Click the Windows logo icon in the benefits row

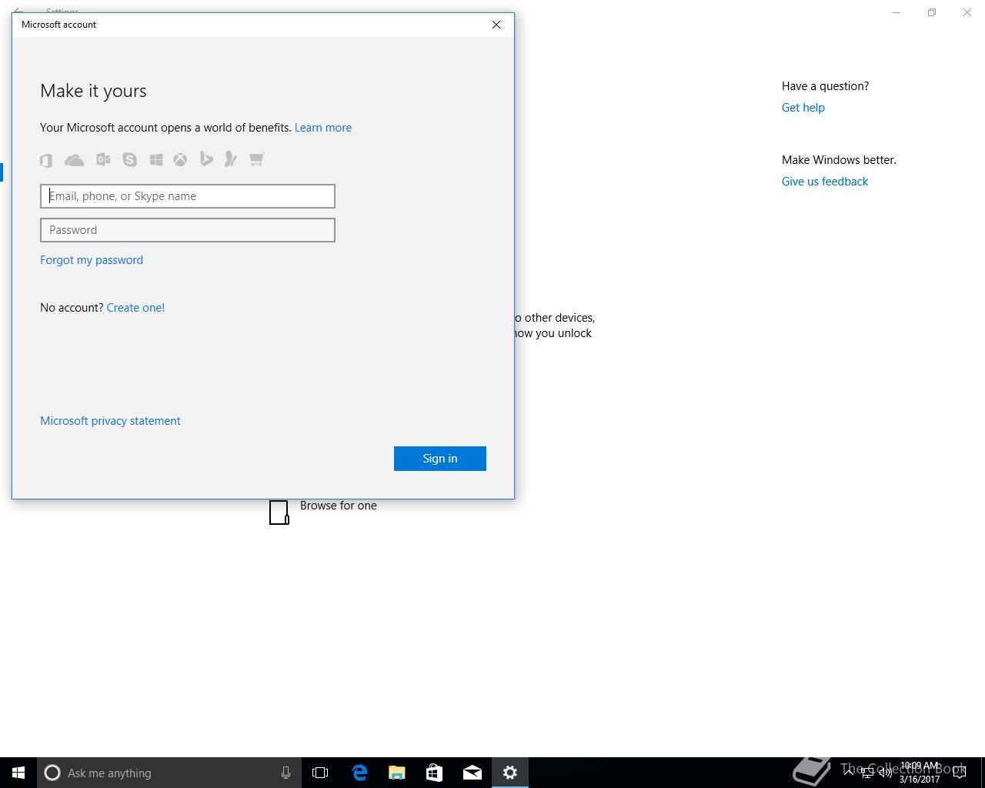(156, 159)
